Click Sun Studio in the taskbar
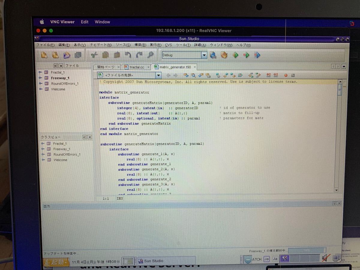The height and width of the screenshot is (270, 360). (166, 261)
